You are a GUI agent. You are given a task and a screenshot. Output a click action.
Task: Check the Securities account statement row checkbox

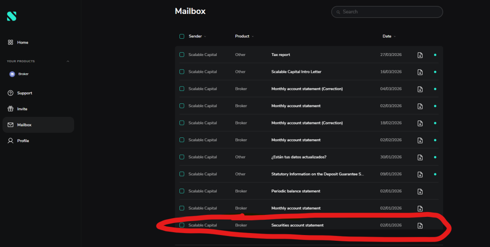tap(182, 225)
